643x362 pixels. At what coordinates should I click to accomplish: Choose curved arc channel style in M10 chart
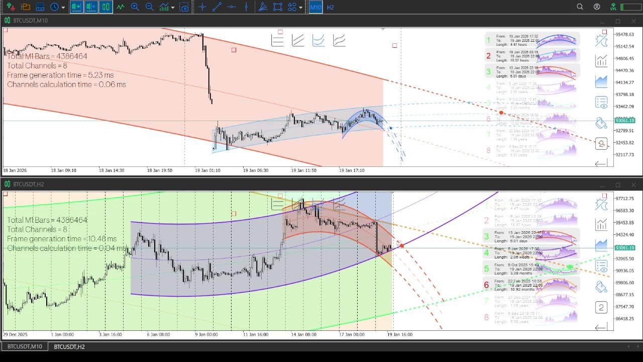[339, 40]
